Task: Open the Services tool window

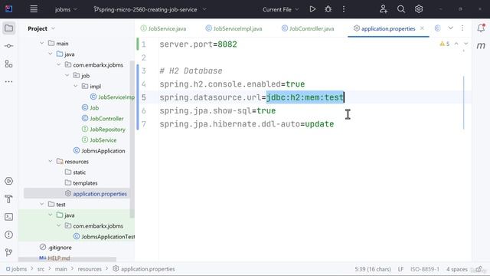Action: (8, 181)
